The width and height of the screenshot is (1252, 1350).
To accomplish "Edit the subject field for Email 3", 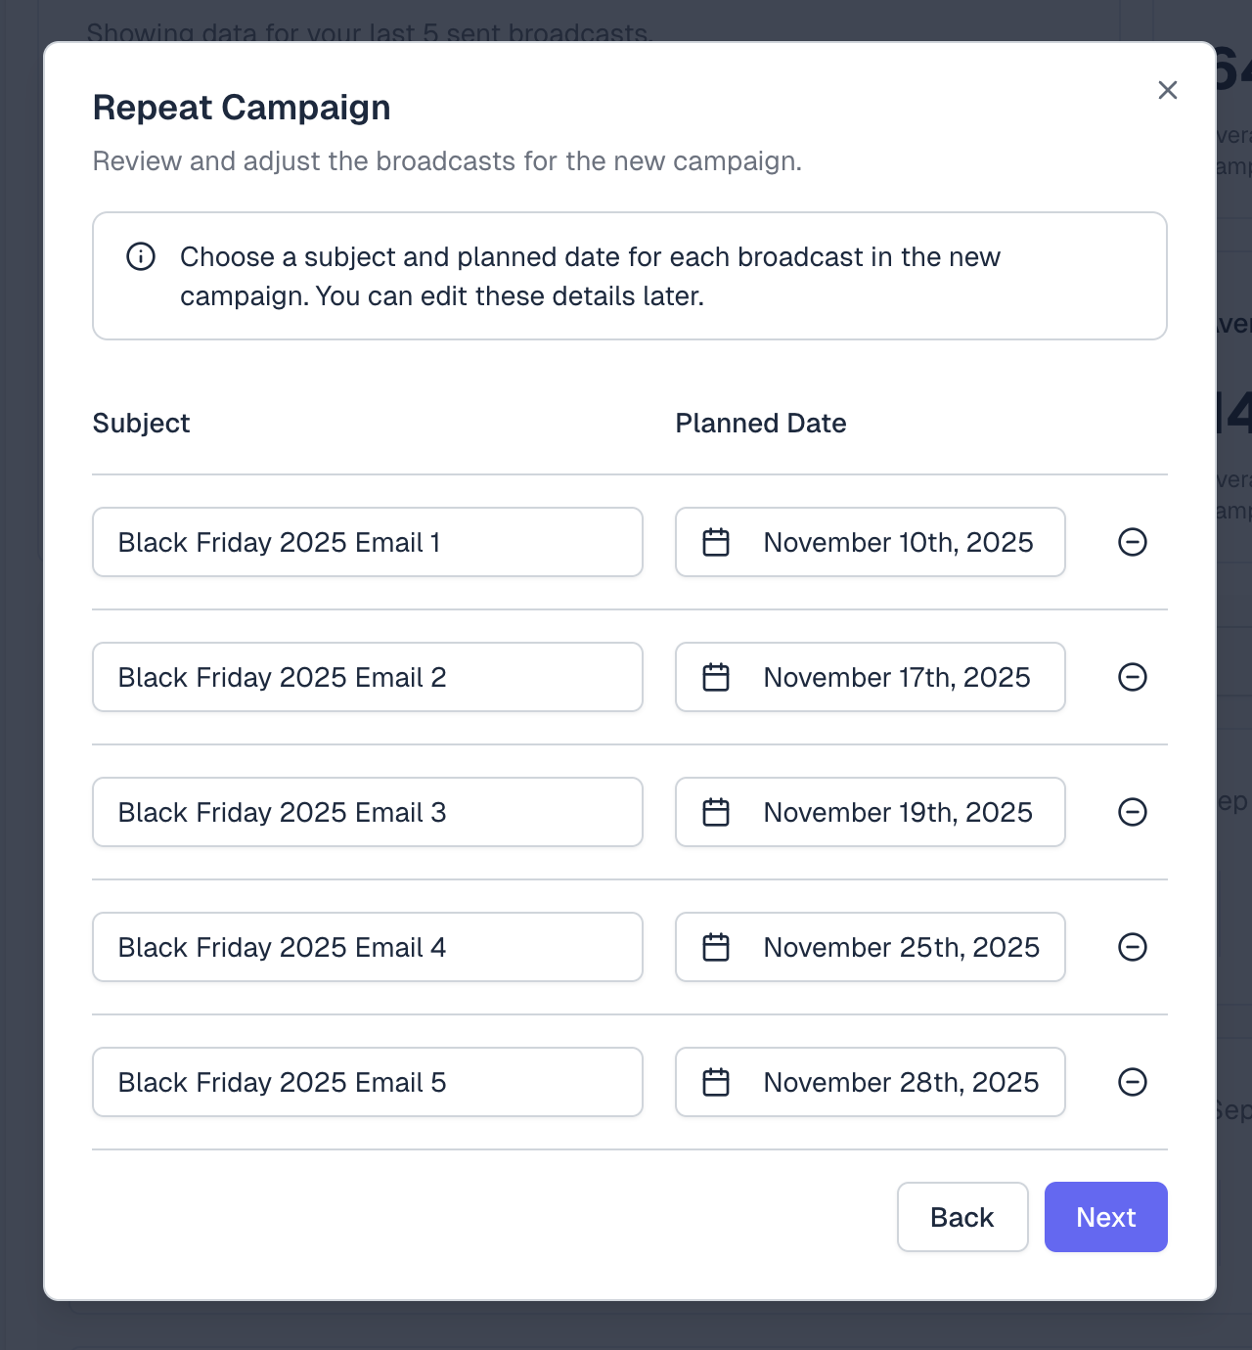I will coord(367,812).
